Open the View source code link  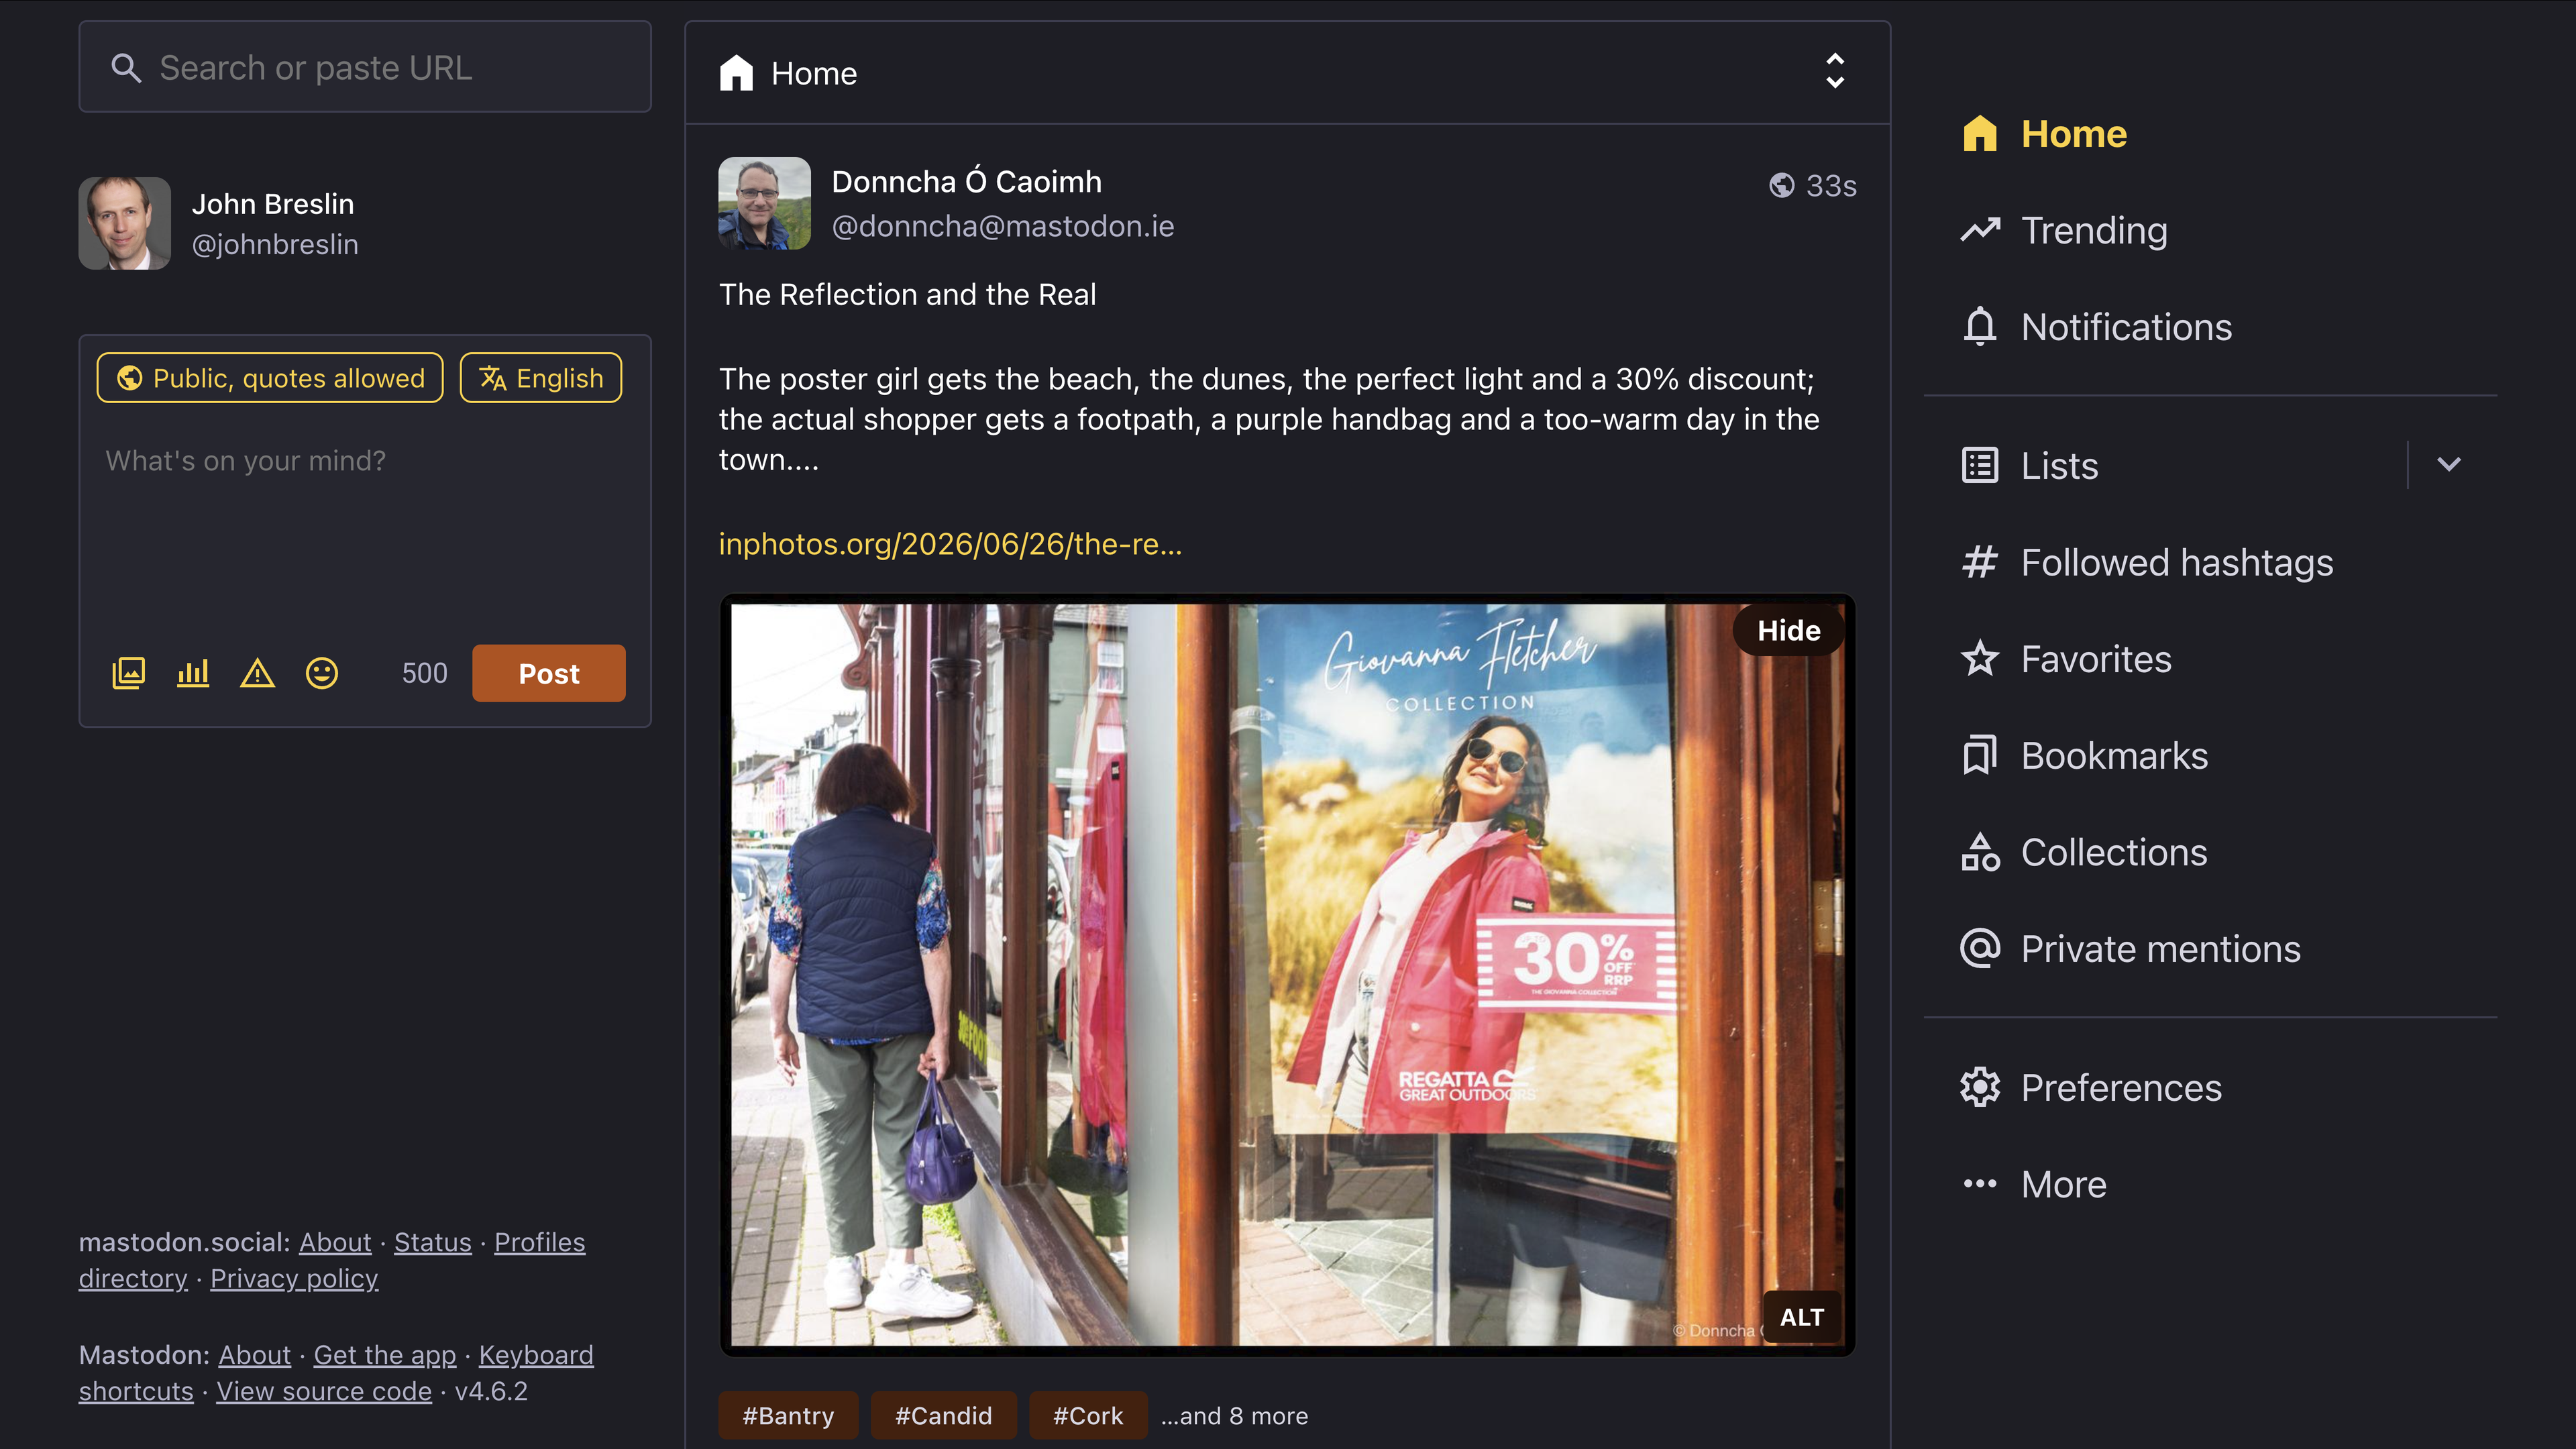[324, 1391]
